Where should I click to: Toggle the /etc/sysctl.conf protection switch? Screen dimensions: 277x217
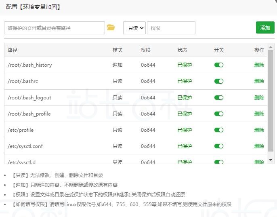219,146
